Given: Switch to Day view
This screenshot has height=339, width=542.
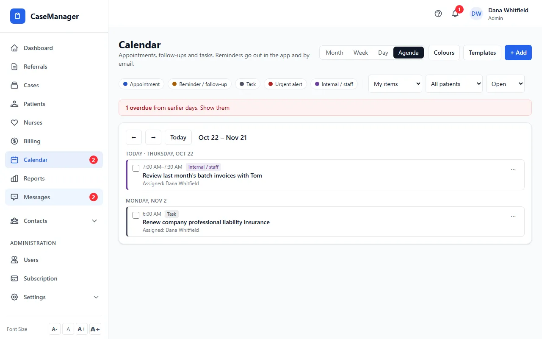Looking at the screenshot, I should tap(383, 53).
